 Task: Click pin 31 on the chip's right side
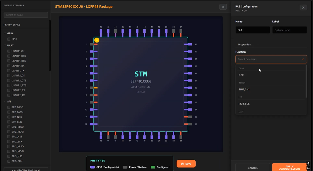[x=188, y=81]
